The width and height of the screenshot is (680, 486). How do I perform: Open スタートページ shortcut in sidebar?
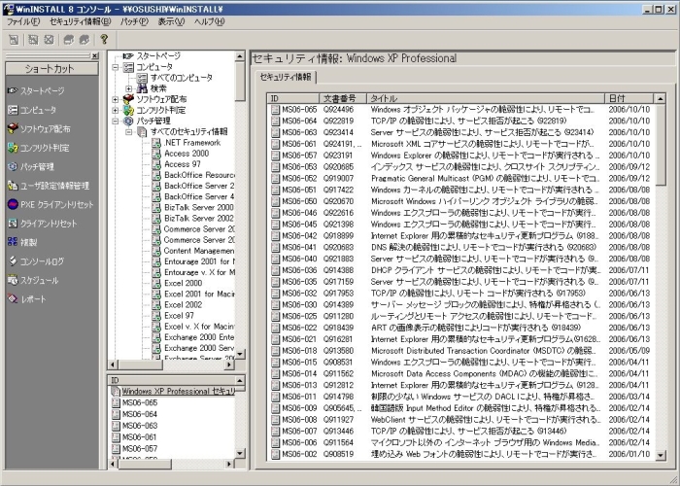tap(36, 90)
